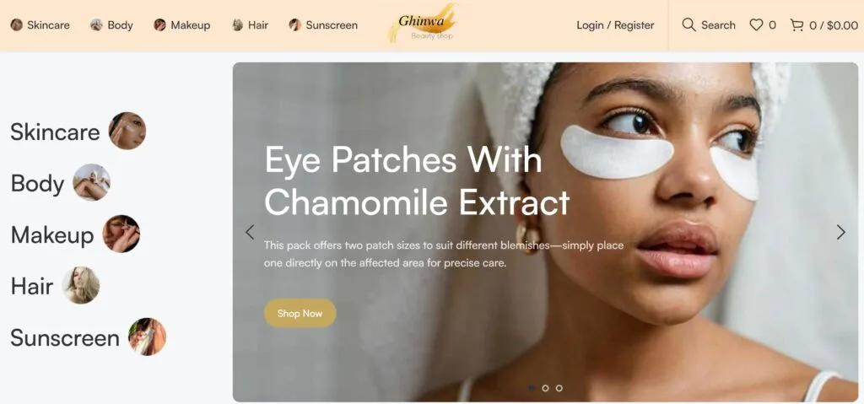This screenshot has width=864, height=404.
Task: Click the small Hair icon in top navigation
Action: point(237,24)
